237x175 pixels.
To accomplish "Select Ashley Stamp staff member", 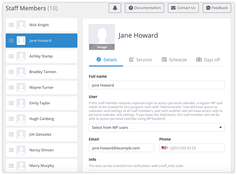I will click(x=42, y=56).
